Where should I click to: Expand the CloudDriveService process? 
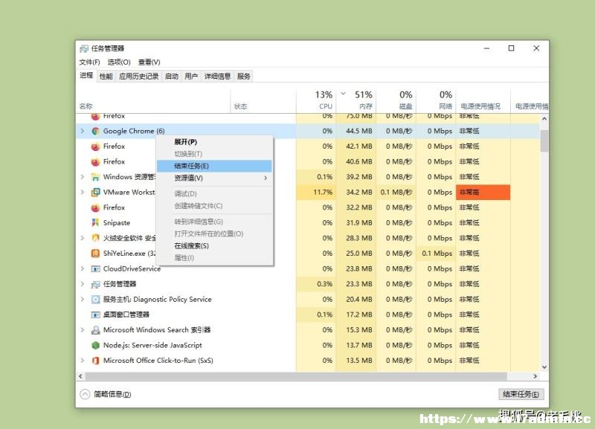point(83,268)
